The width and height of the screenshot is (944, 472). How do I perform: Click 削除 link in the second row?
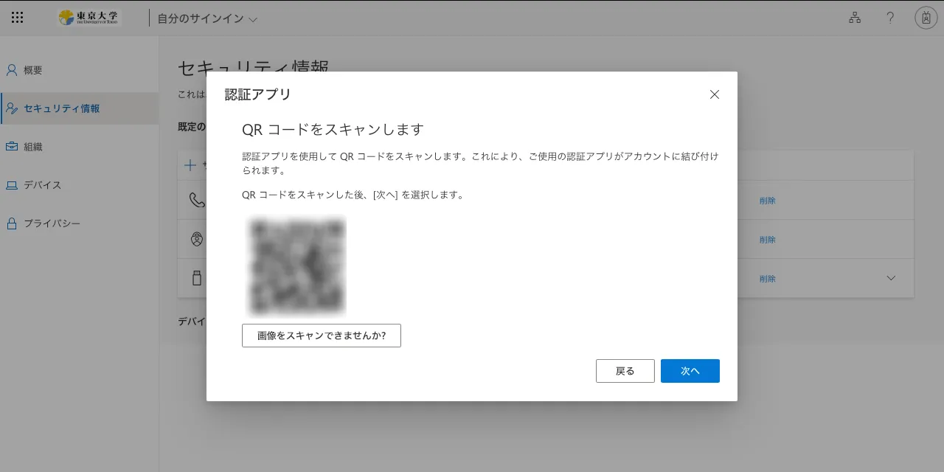click(767, 240)
